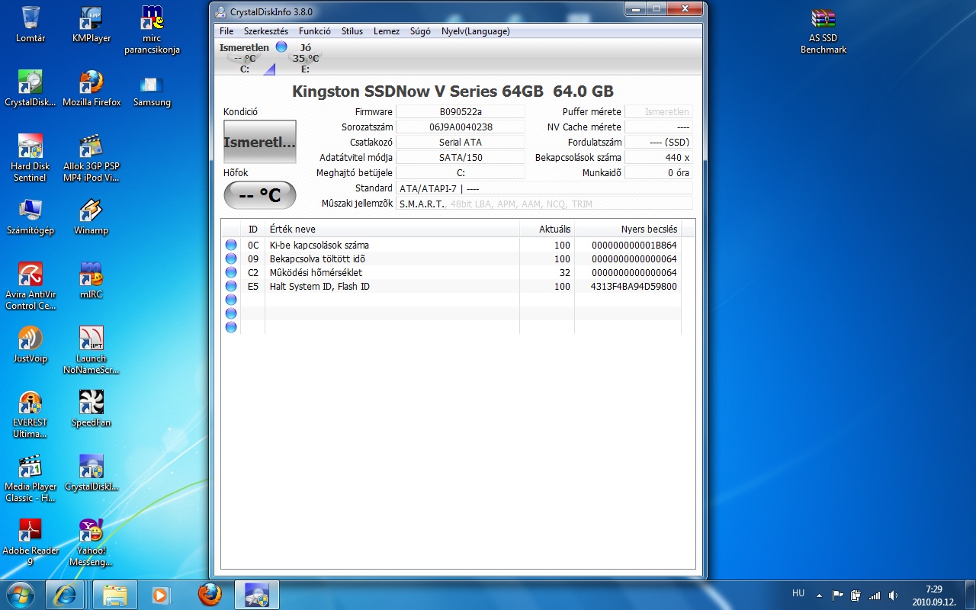Screen dimensions: 976x610
Task: Click the -- °C temperature button
Action: [259, 195]
